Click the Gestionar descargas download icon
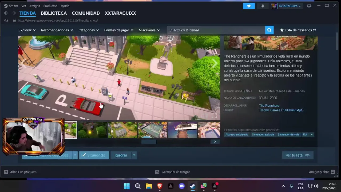The image size is (341, 192). (157, 172)
